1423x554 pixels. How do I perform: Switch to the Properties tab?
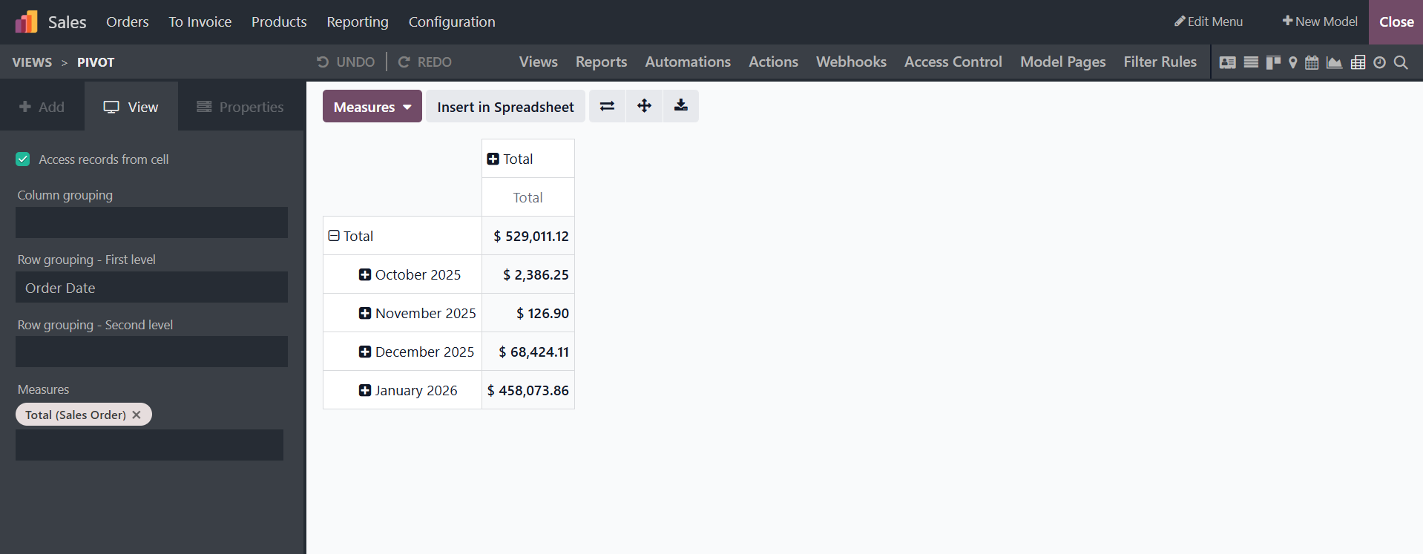pyautogui.click(x=240, y=107)
